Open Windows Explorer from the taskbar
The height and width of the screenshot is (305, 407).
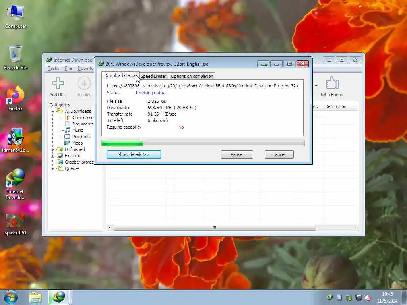click(x=35, y=297)
